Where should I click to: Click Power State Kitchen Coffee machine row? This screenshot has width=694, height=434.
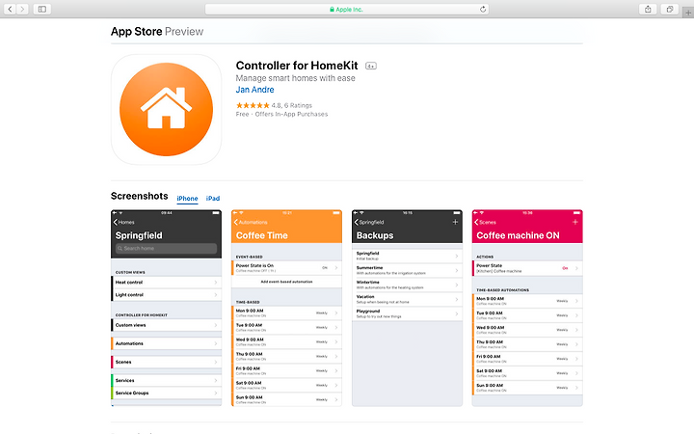(x=527, y=268)
